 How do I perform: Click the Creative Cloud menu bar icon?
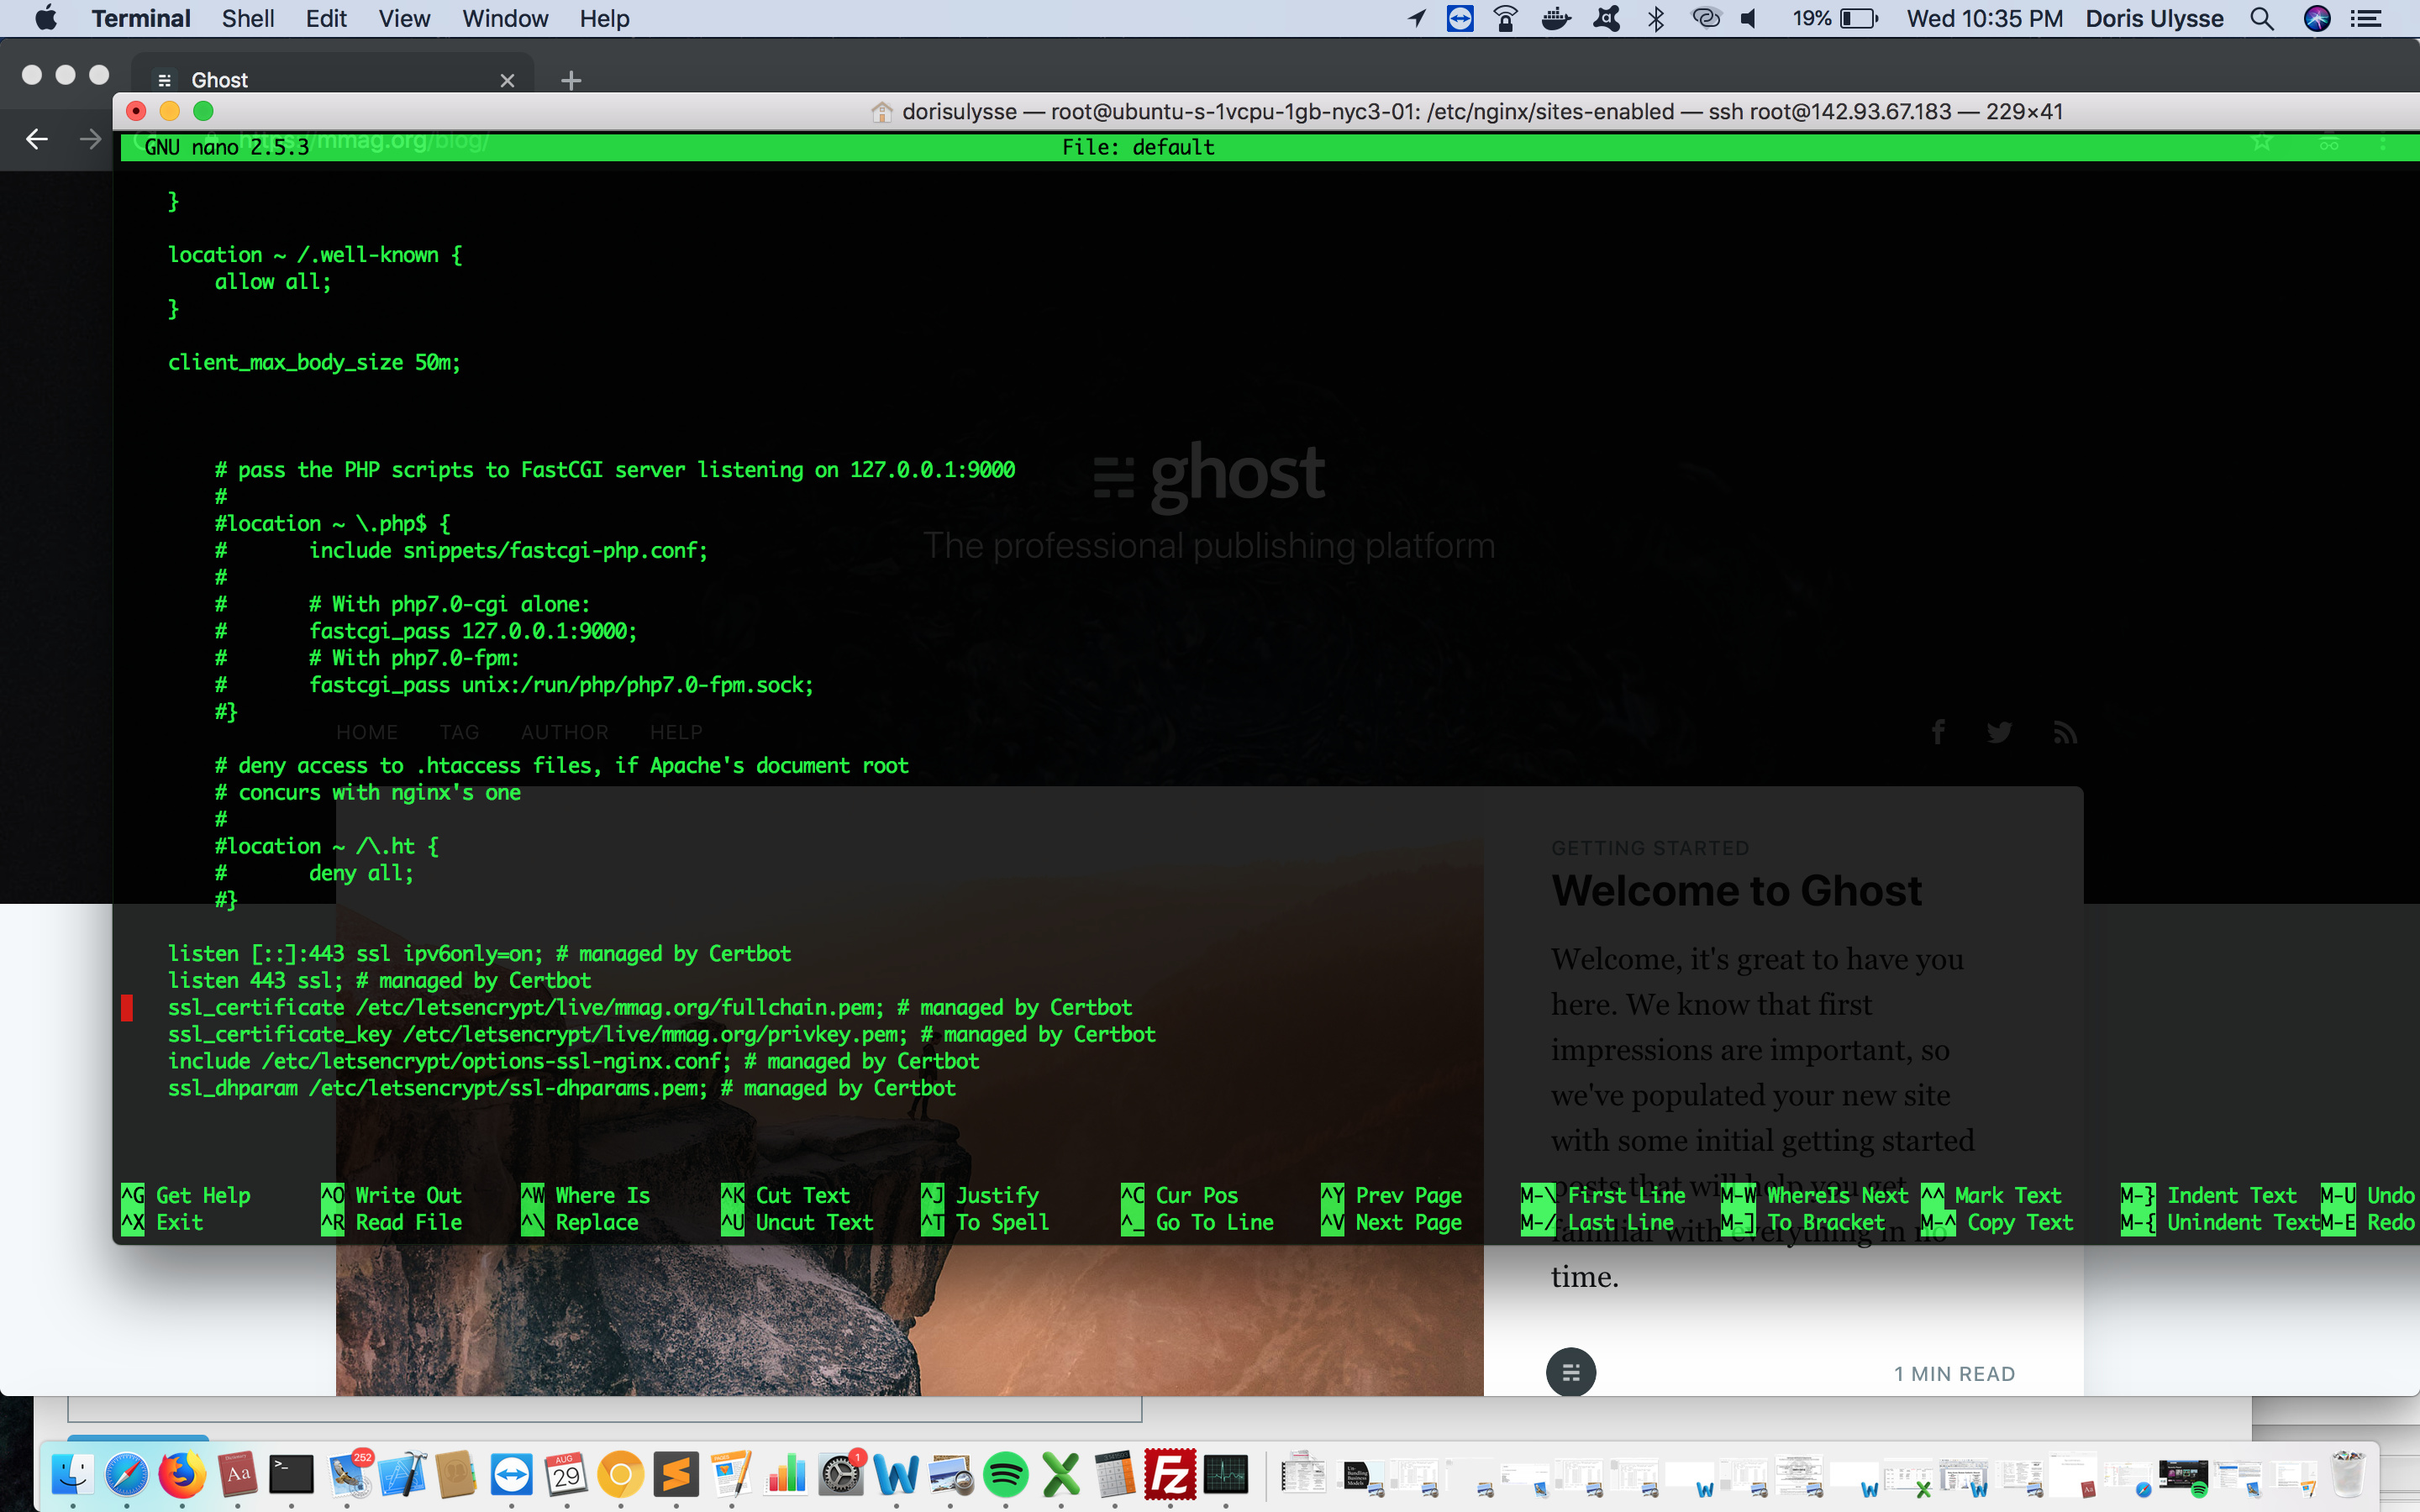coord(1705,18)
